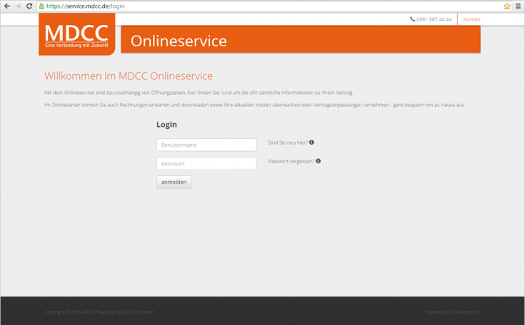Click the green padlock security icon
Screen dimensions: 525x325
click(41, 6)
